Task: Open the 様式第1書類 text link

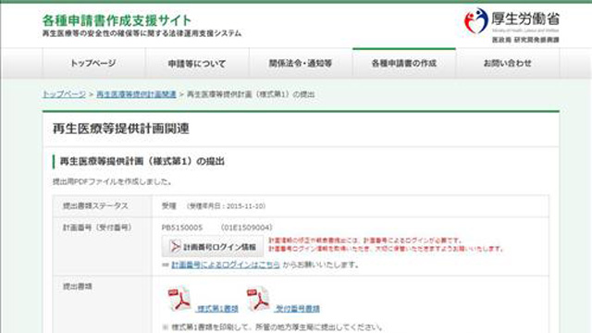Action: point(217,308)
